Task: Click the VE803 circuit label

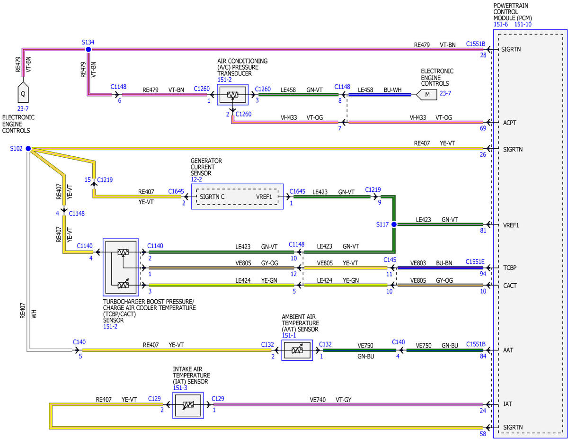Action: [418, 262]
